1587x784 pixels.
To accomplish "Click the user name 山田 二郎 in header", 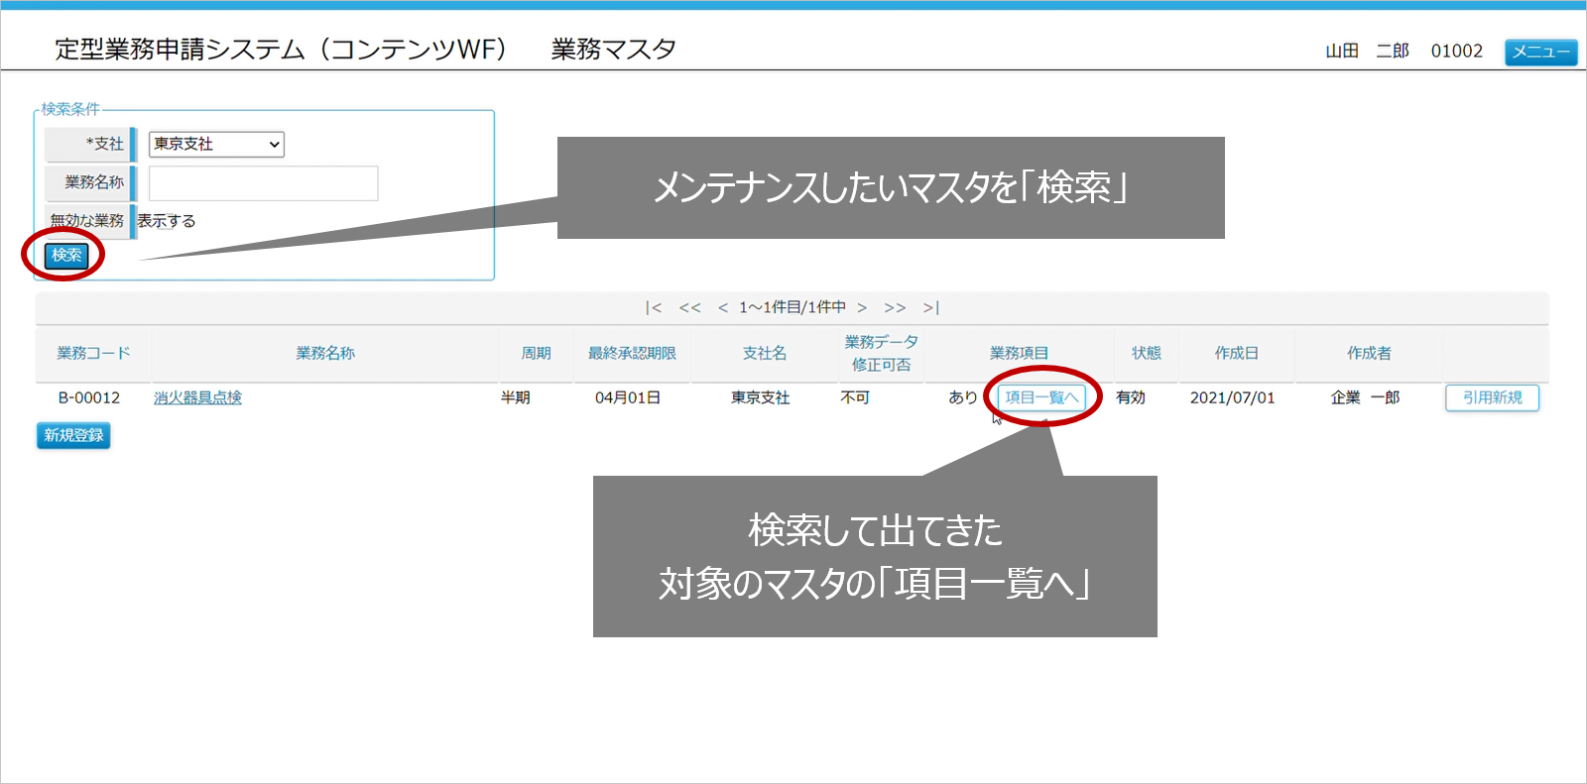I will (x=1368, y=51).
